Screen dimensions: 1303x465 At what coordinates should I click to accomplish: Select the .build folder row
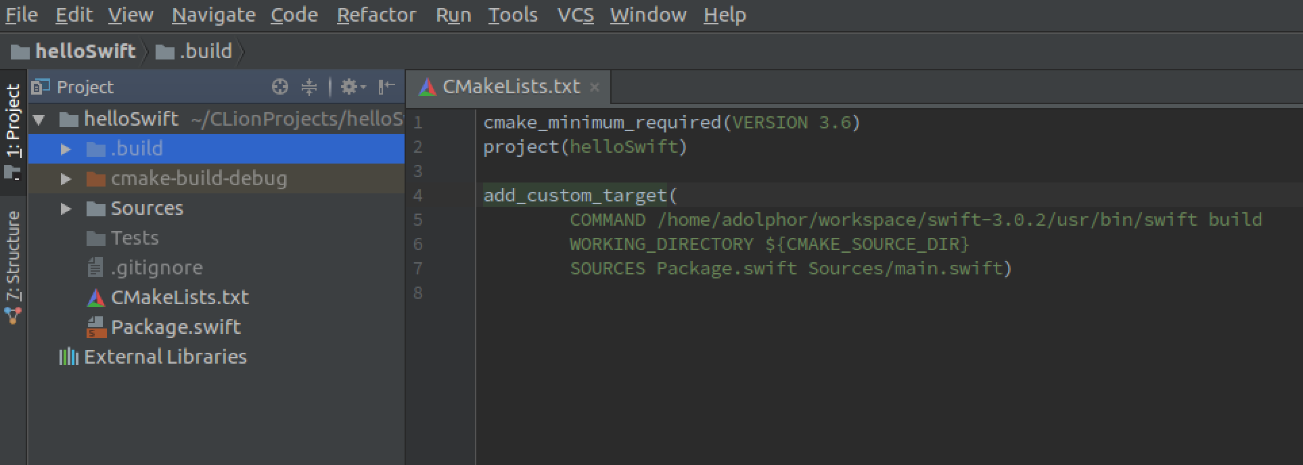pyautogui.click(x=216, y=149)
